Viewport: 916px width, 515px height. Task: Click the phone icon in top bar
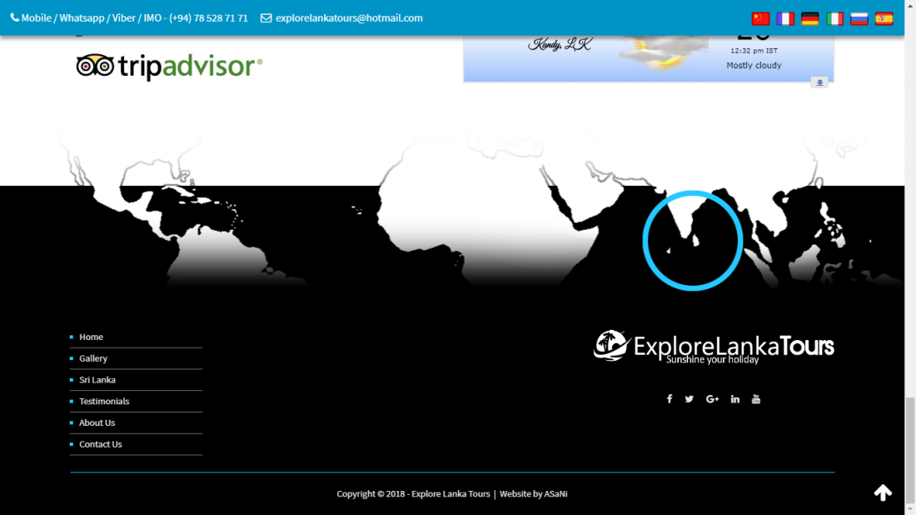pos(15,17)
